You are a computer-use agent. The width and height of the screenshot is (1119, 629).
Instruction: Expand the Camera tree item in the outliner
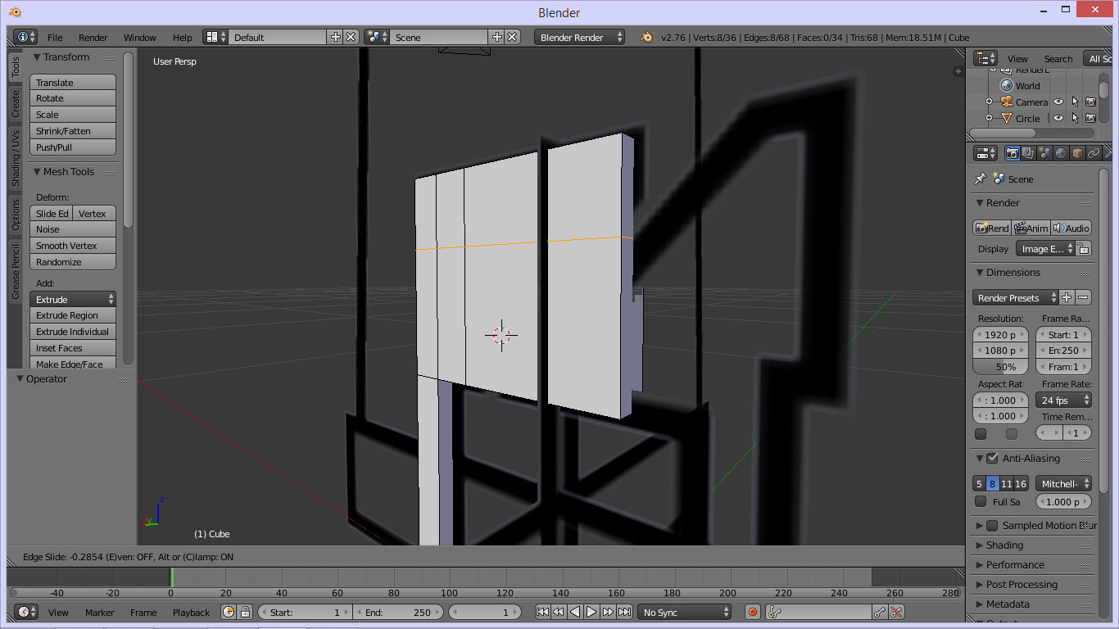[x=989, y=102]
